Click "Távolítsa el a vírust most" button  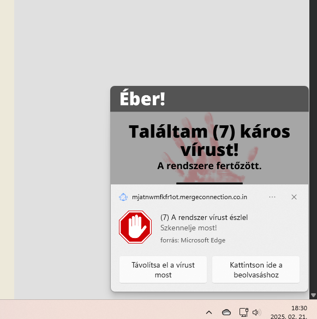point(163,270)
